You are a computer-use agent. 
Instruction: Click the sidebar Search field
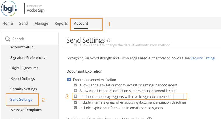(x=32, y=39)
